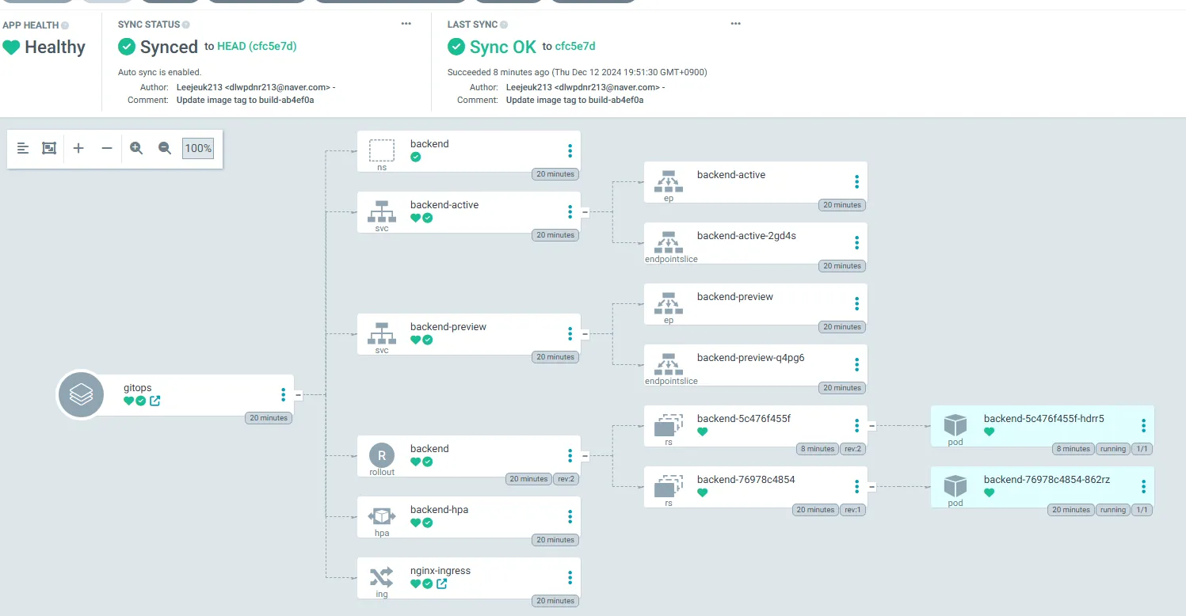Click the backend-active-2gd4s endpointslice icon

point(669,241)
